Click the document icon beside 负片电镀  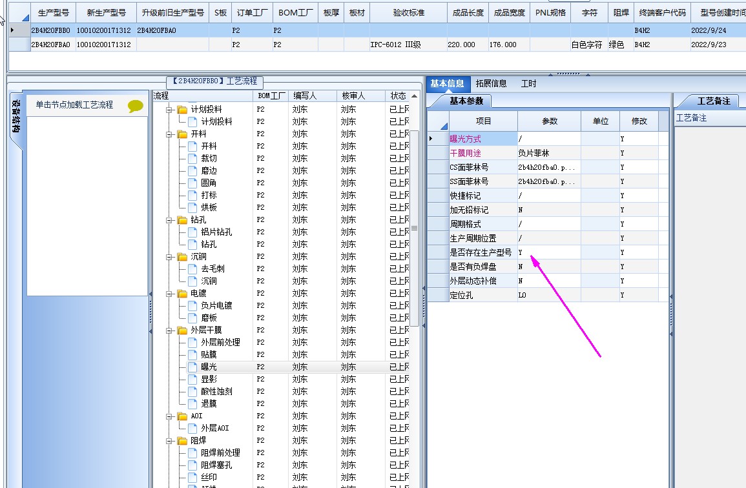point(192,305)
